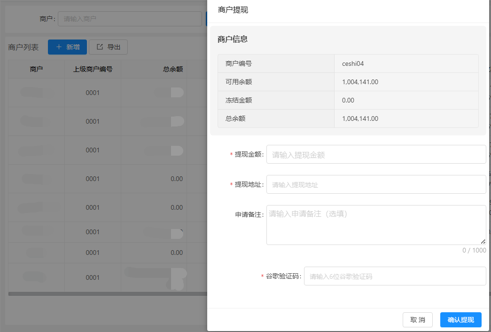Click inside the 提现地址 withdrawal address field

(x=376, y=184)
